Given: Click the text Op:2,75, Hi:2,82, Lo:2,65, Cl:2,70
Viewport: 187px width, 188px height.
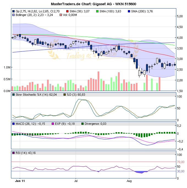Looking at the screenshot, I should (38, 11).
